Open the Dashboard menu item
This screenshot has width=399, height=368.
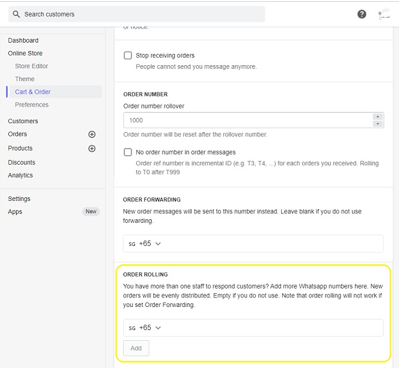click(23, 40)
